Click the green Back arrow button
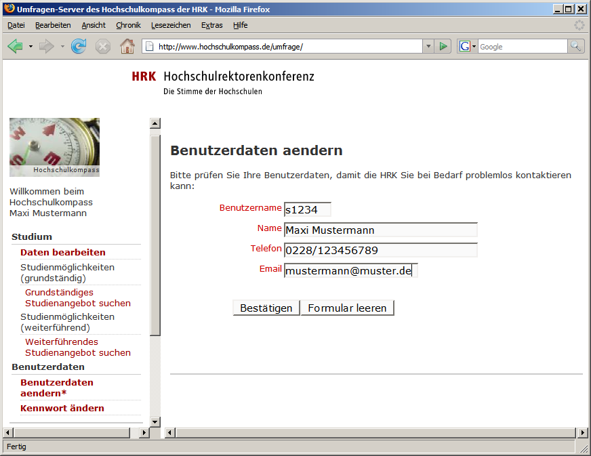 (x=16, y=47)
